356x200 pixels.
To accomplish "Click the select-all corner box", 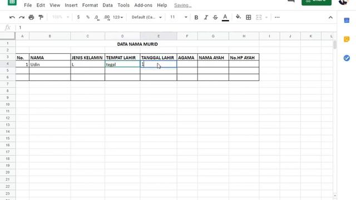I will 7,36.
